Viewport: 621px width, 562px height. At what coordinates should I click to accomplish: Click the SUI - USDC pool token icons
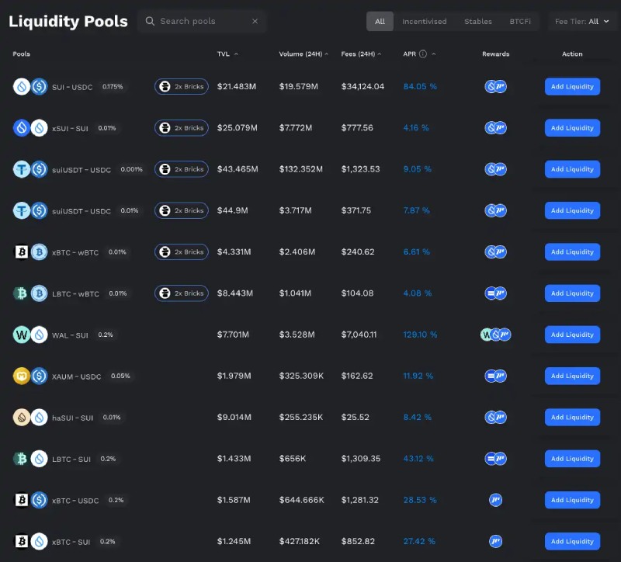30,87
